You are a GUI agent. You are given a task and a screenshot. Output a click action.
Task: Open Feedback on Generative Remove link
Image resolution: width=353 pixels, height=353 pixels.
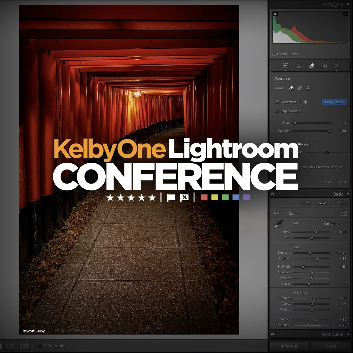[x=320, y=167]
